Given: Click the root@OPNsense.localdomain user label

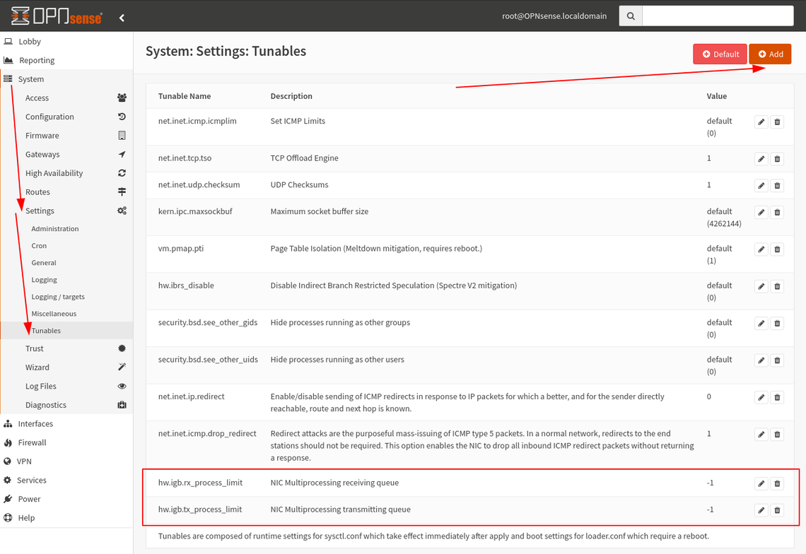Looking at the screenshot, I should point(554,16).
